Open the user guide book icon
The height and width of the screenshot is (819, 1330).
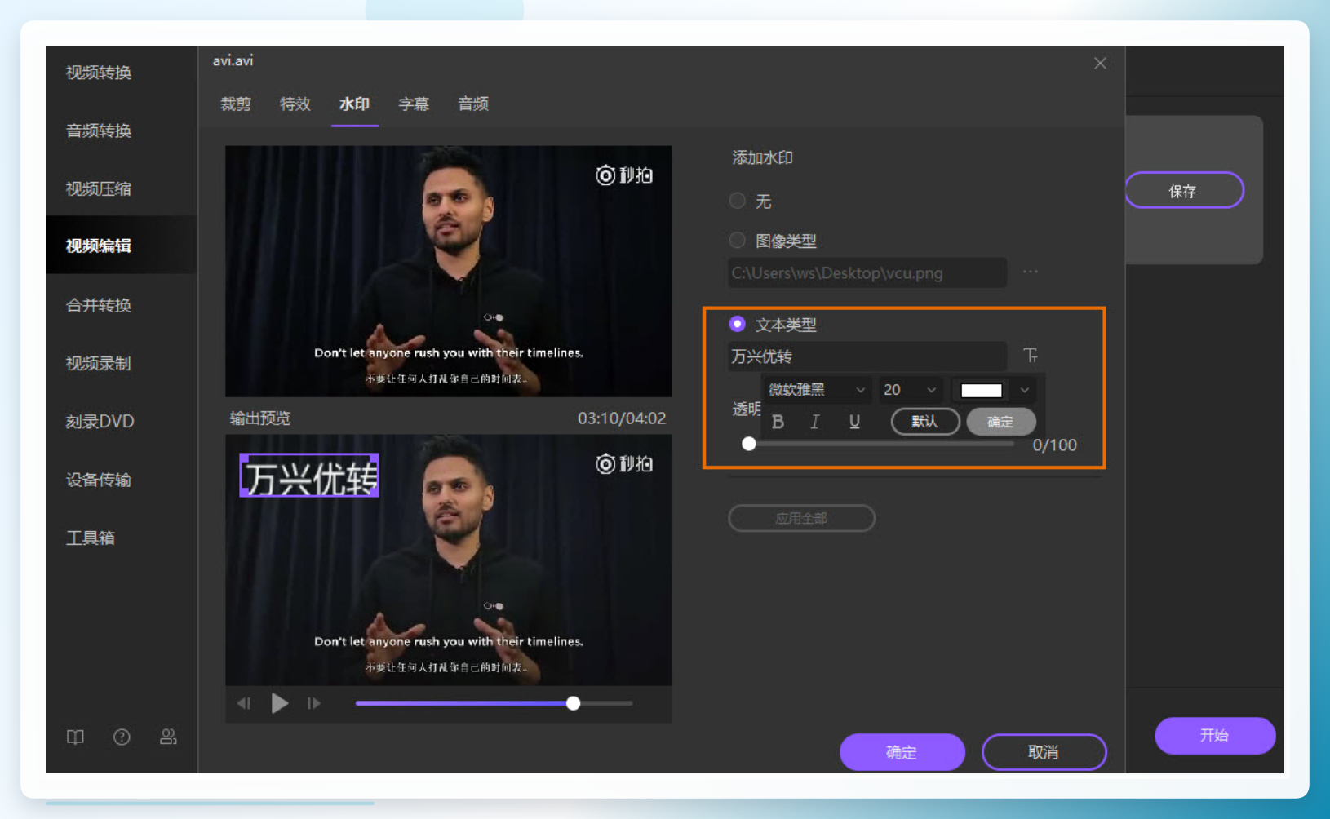click(x=75, y=737)
